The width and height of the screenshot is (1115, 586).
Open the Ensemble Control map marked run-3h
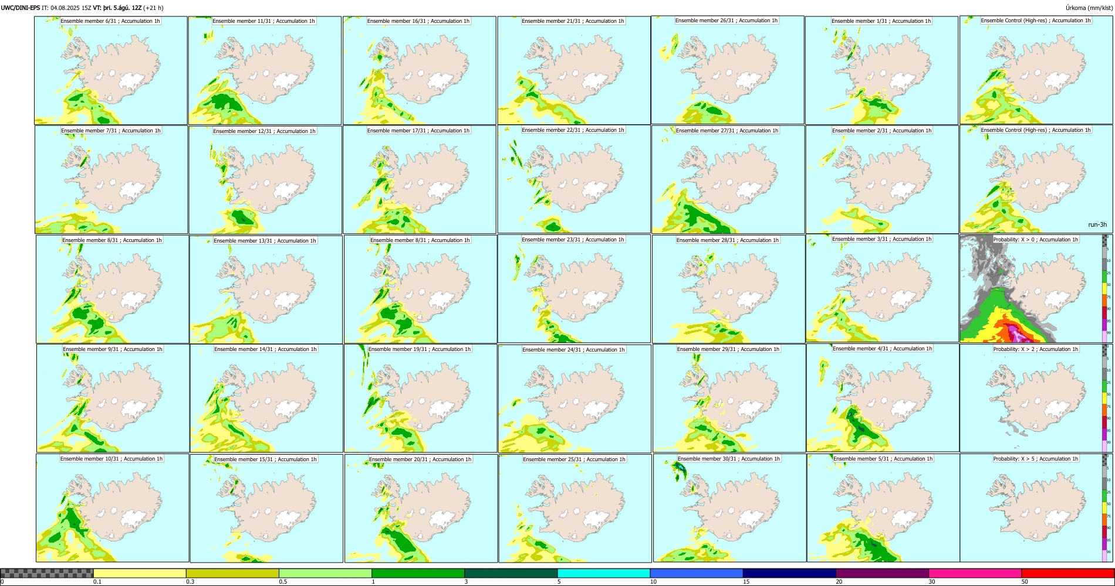point(1036,179)
